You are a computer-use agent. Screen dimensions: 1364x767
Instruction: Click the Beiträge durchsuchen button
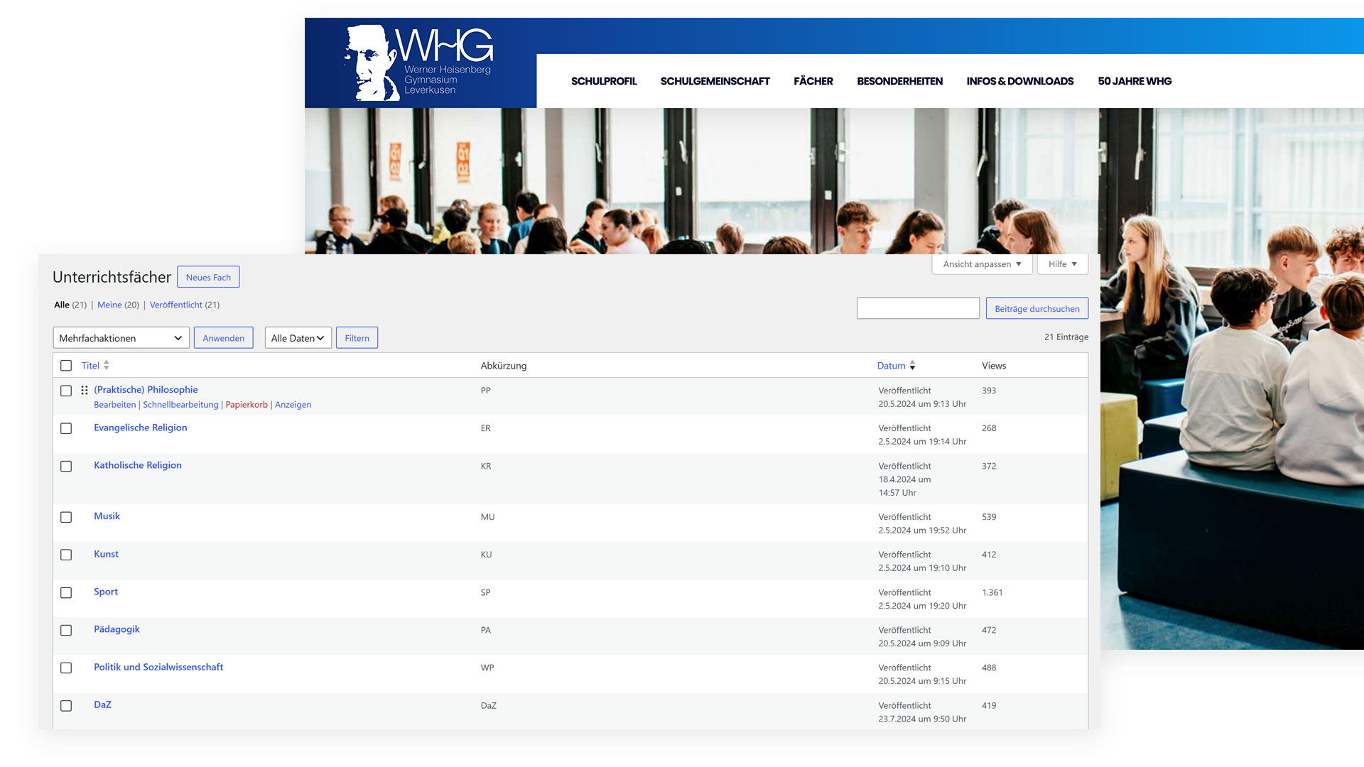click(1036, 308)
